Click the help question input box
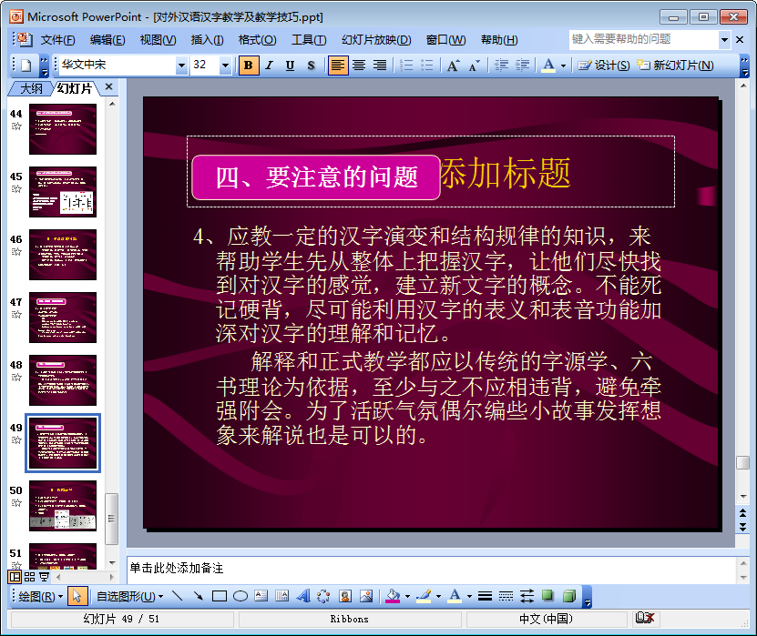The image size is (757, 636). (644, 39)
